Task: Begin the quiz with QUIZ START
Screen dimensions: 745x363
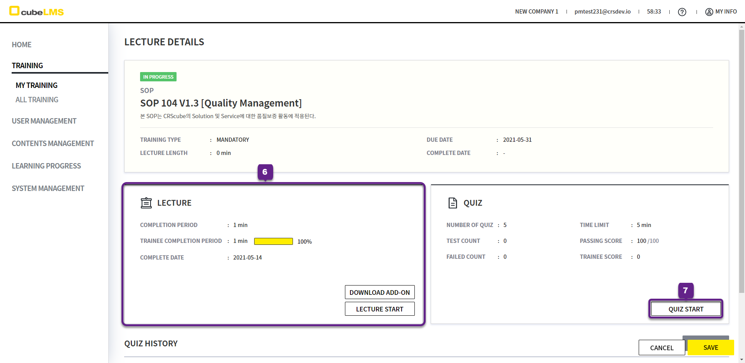Action: tap(686, 309)
